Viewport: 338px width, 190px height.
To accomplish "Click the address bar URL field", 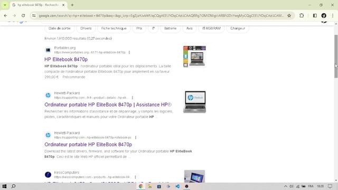I will point(161,15).
